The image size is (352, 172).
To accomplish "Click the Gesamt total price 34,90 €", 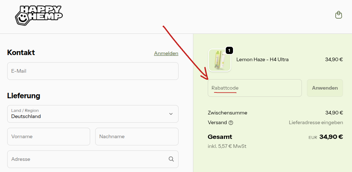I will pyautogui.click(x=331, y=137).
